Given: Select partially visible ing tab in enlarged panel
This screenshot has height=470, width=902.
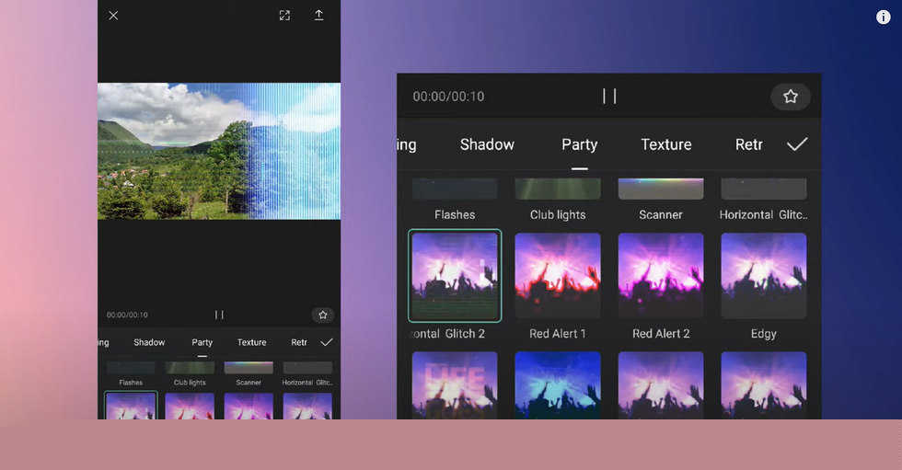Looking at the screenshot, I should click(407, 144).
